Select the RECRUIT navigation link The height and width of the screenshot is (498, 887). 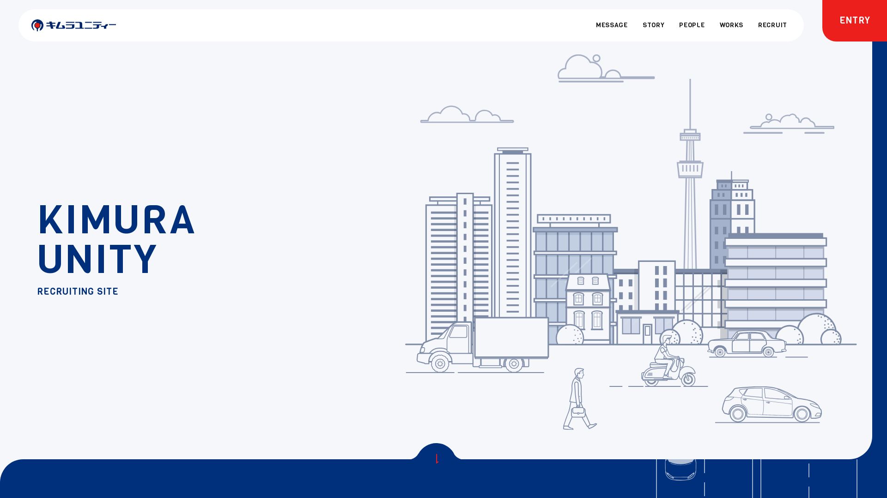(772, 25)
